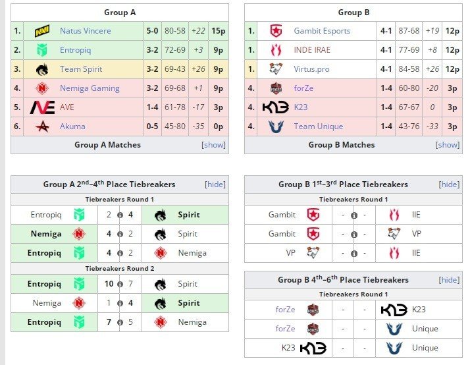Click the Gambit Esports logo in Group B
Image resolution: width=470 pixels, height=365 pixels.
276,31
